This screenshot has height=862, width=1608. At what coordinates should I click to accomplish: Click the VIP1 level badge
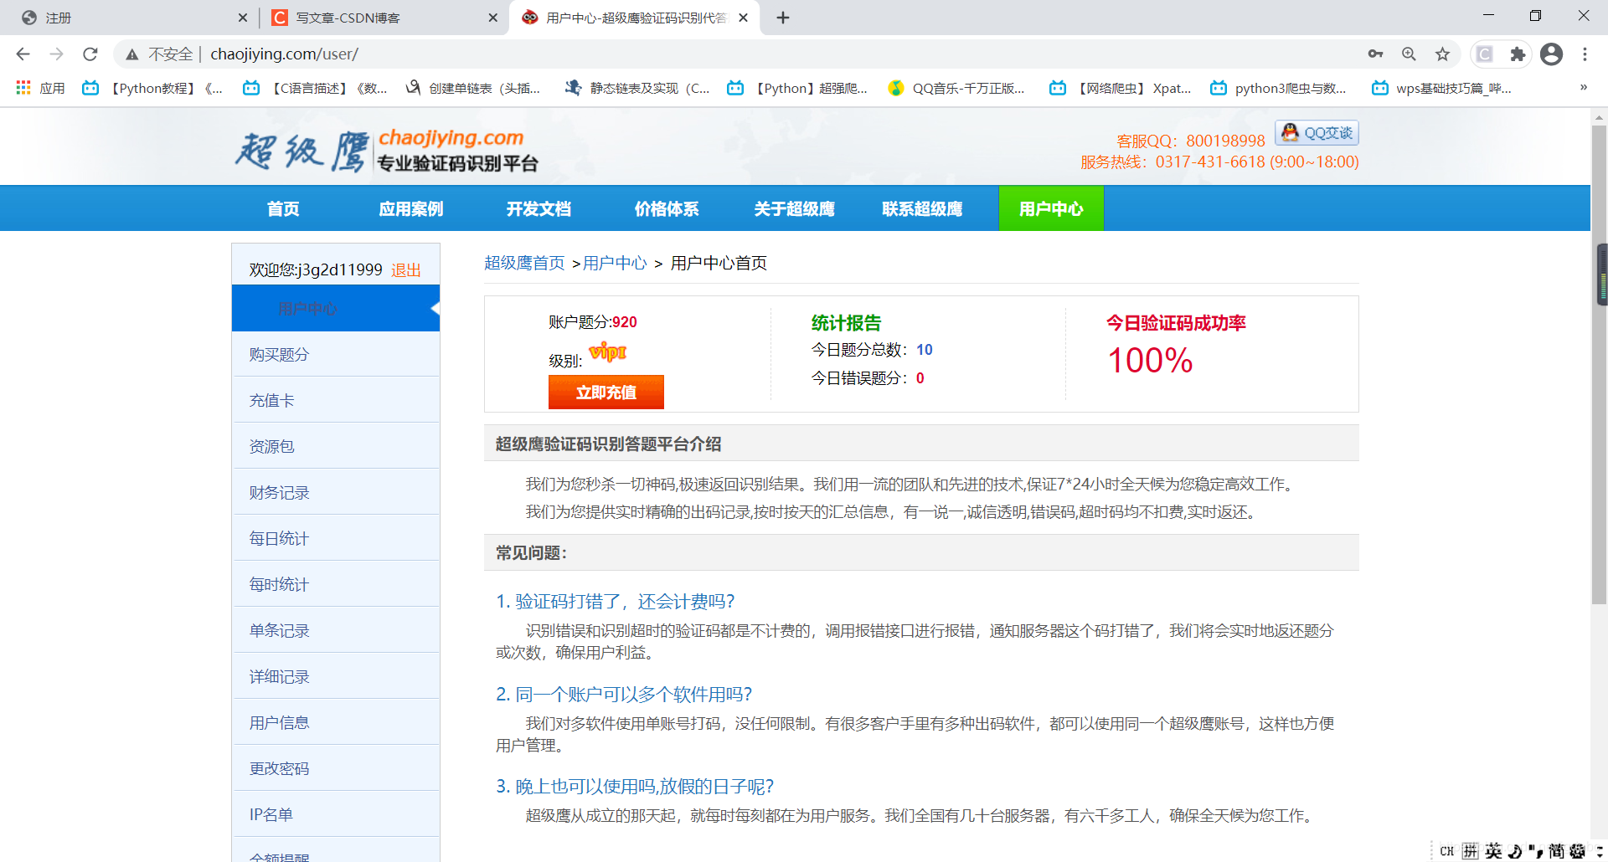(608, 352)
